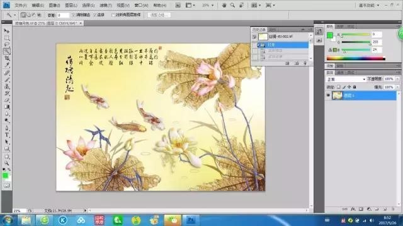Click the 调整边缘 Refine Edge button

[x=159, y=15]
